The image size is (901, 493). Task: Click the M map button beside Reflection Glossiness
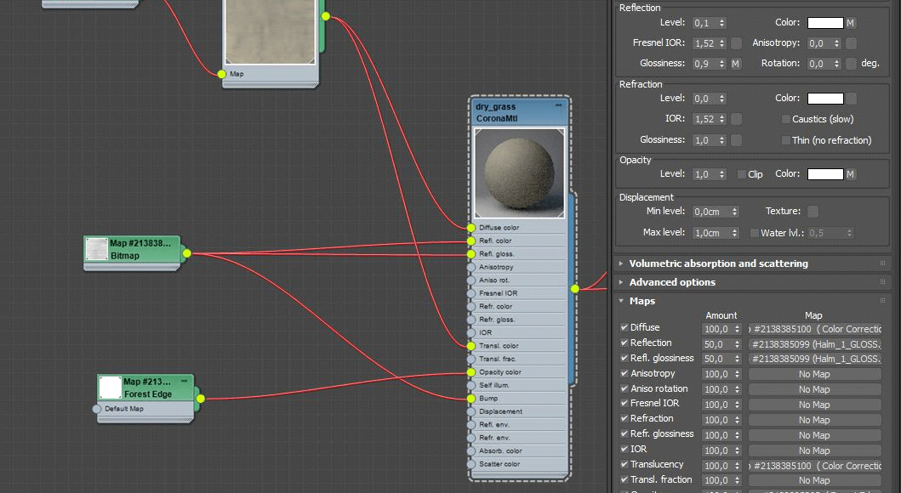click(736, 64)
